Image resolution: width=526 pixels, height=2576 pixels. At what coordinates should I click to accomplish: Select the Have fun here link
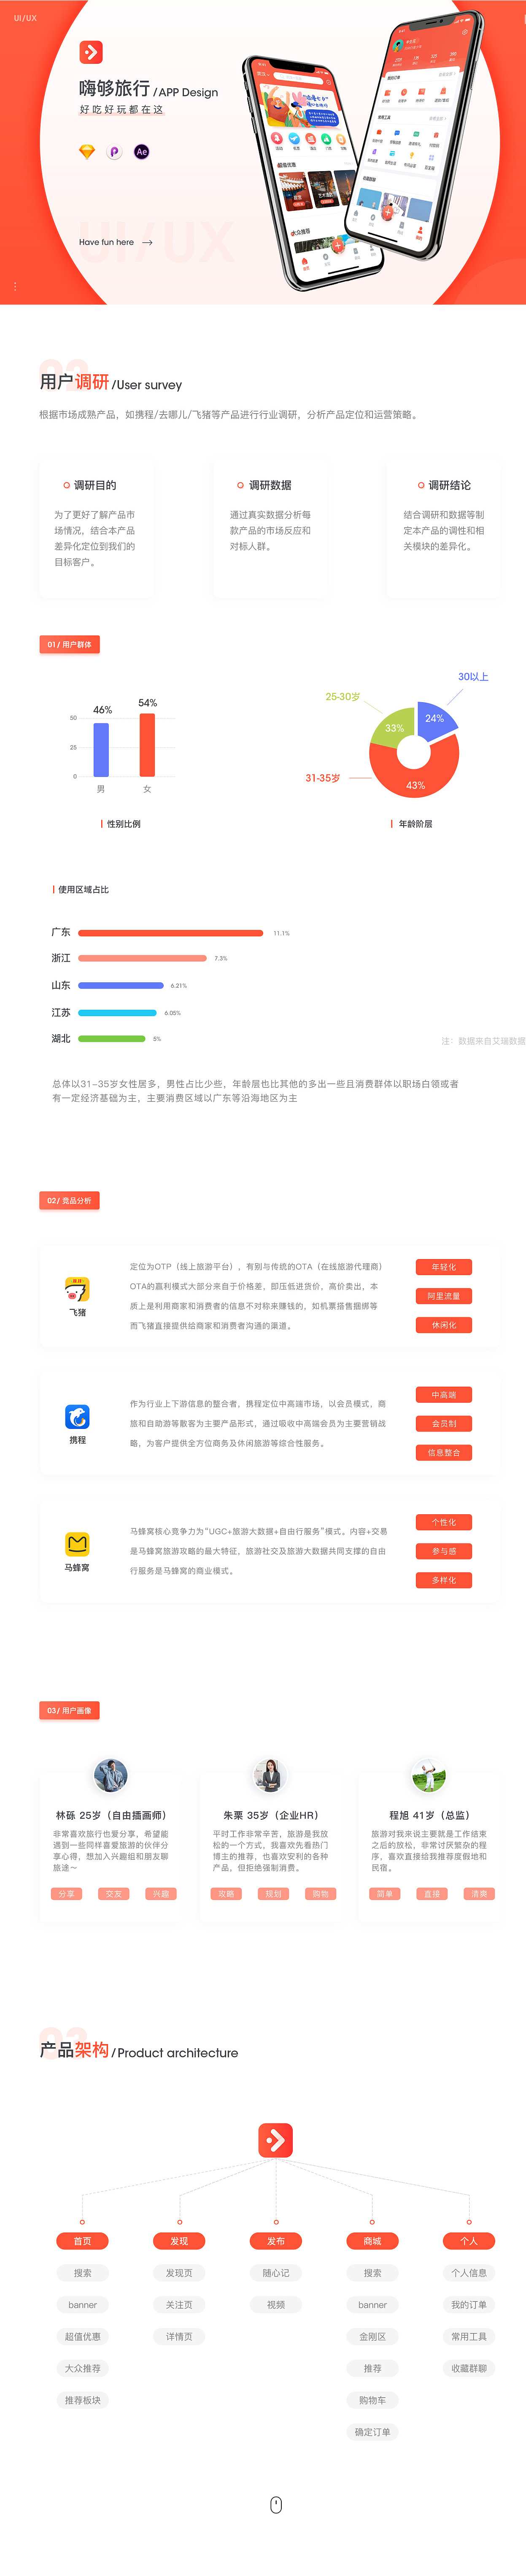(107, 242)
